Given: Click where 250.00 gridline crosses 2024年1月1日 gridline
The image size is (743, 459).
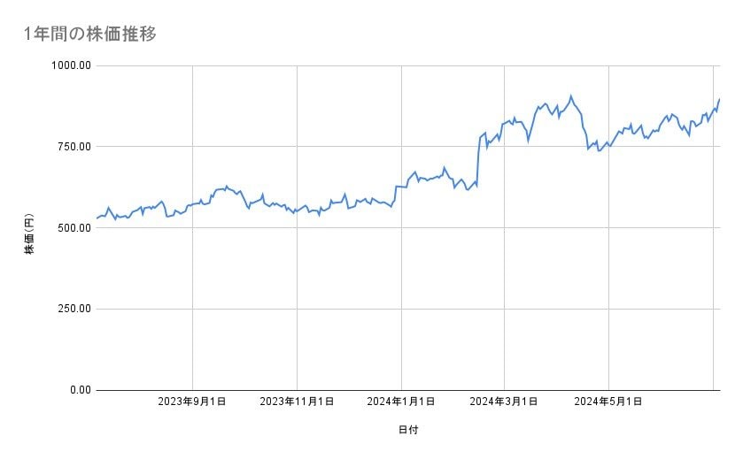Looking at the screenshot, I should pos(401,309).
